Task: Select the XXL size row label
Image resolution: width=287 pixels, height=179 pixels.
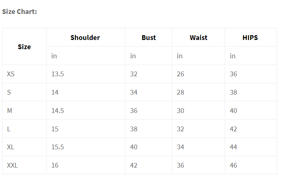Action: [12, 165]
